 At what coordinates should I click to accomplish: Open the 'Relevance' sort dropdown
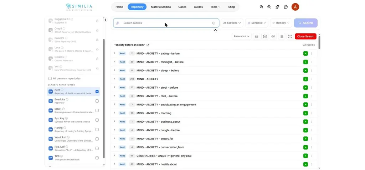click(x=242, y=37)
